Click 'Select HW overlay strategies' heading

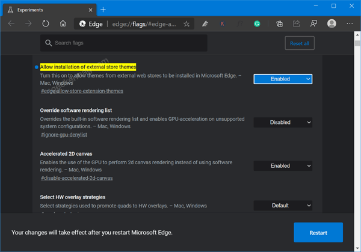point(73,197)
